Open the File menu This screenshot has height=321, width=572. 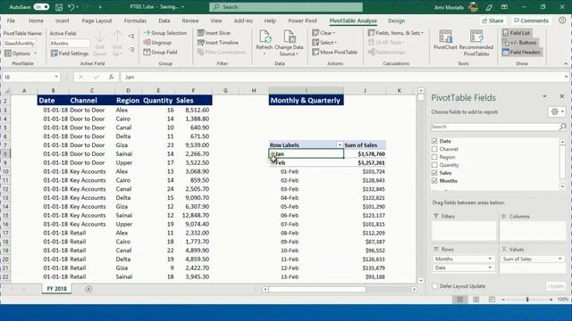coord(11,21)
